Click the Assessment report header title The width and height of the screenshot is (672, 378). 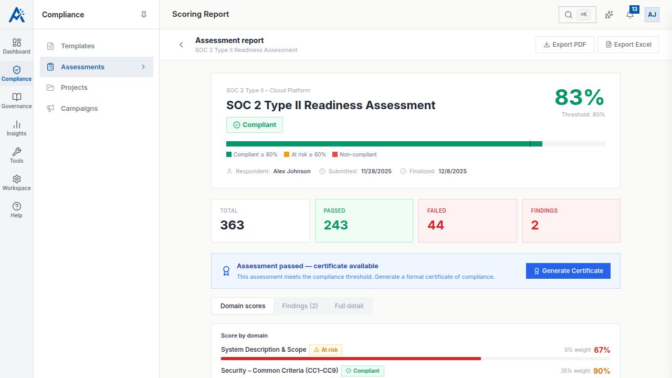229,40
